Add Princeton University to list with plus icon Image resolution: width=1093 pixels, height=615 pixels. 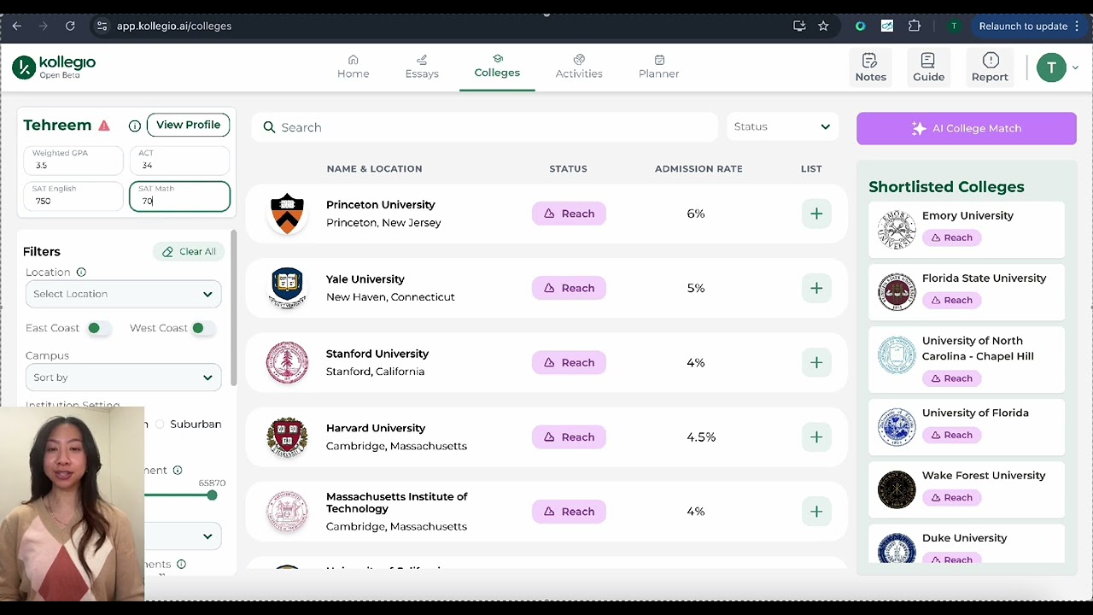pos(816,214)
